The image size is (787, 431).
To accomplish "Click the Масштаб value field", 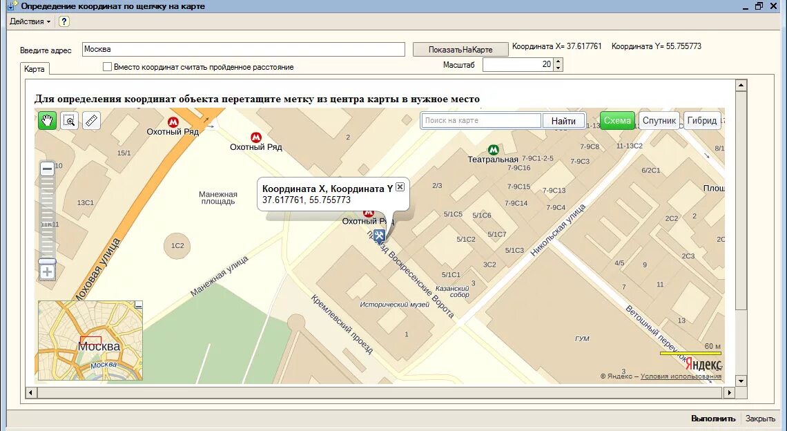I will tap(518, 64).
